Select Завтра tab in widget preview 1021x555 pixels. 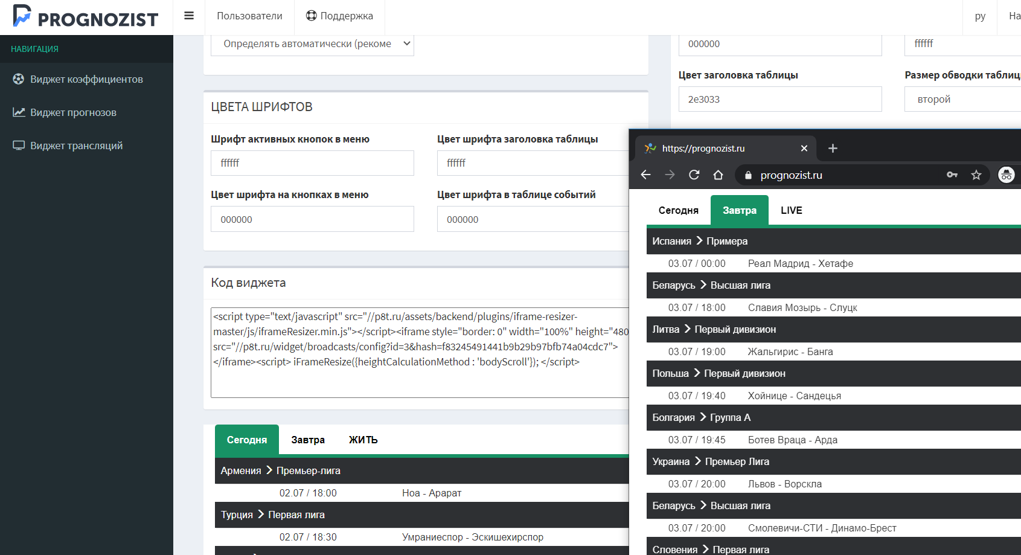point(308,440)
